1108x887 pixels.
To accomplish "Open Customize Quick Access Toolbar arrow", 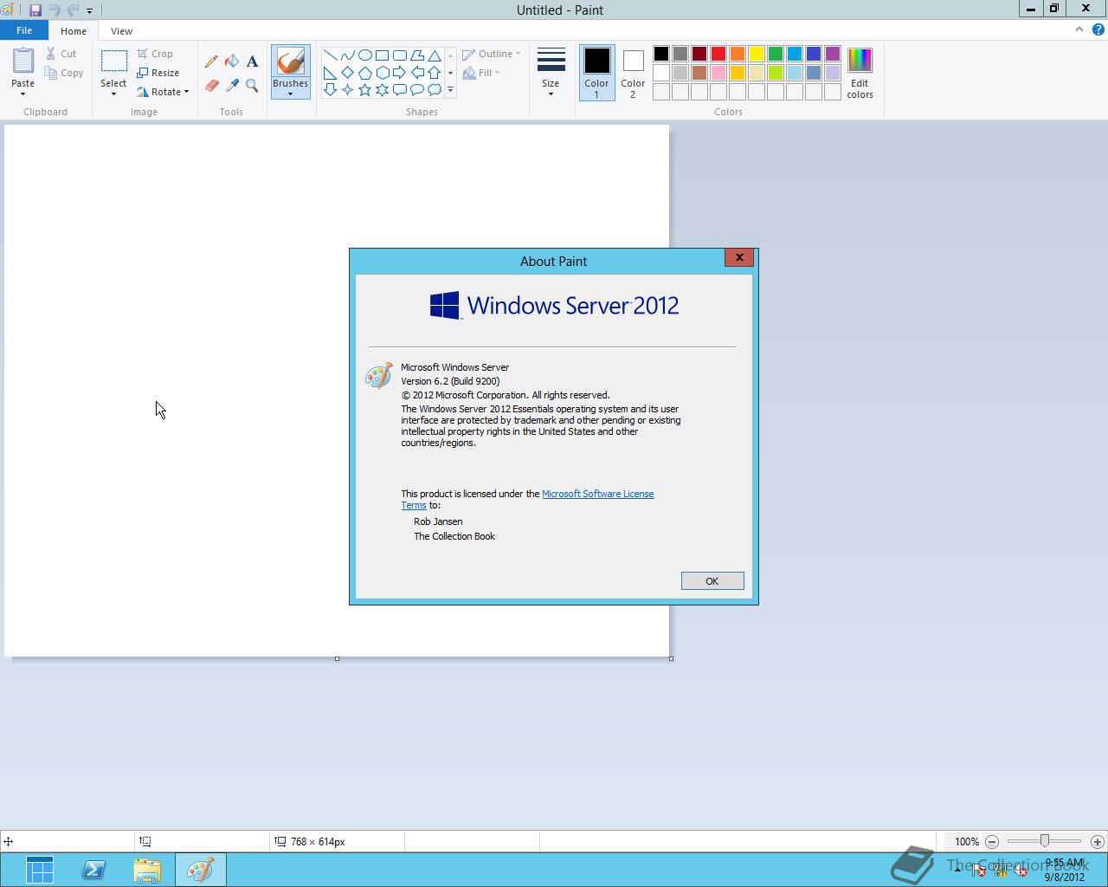I will [x=89, y=10].
